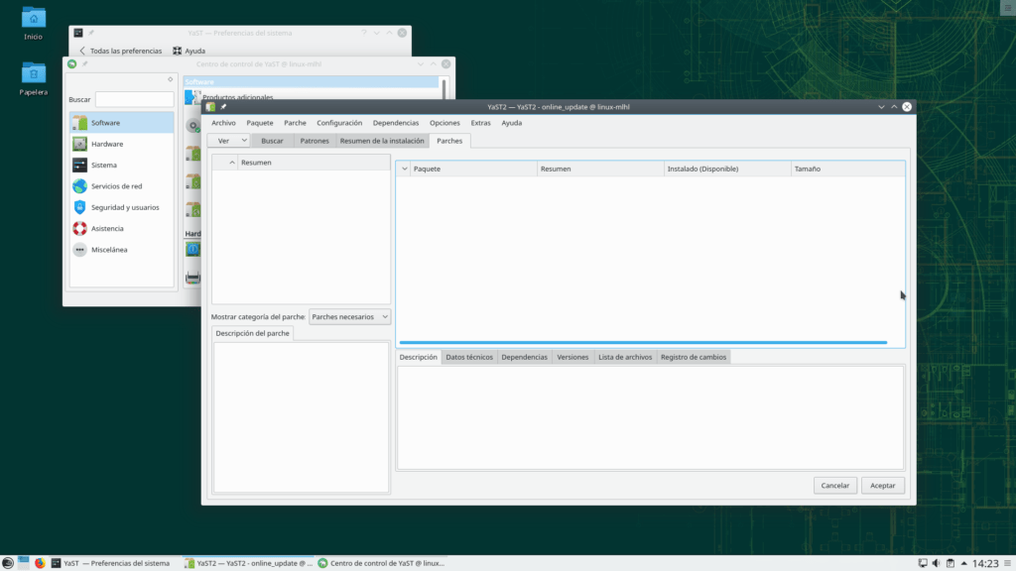This screenshot has height=571, width=1016.
Task: Select the Hardware category icon
Action: click(79, 144)
